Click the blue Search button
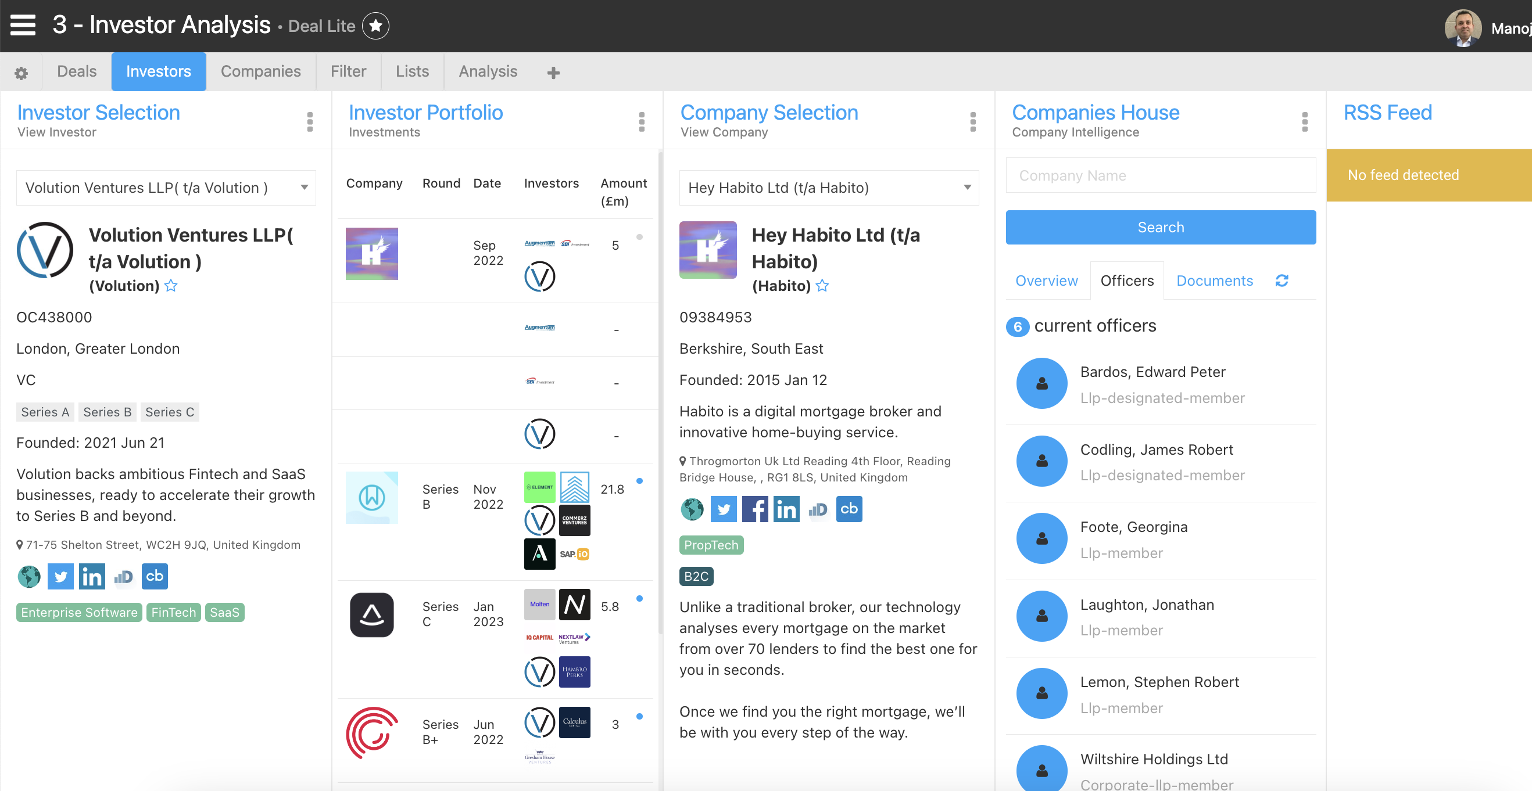Viewport: 1532px width, 791px height. 1159,227
